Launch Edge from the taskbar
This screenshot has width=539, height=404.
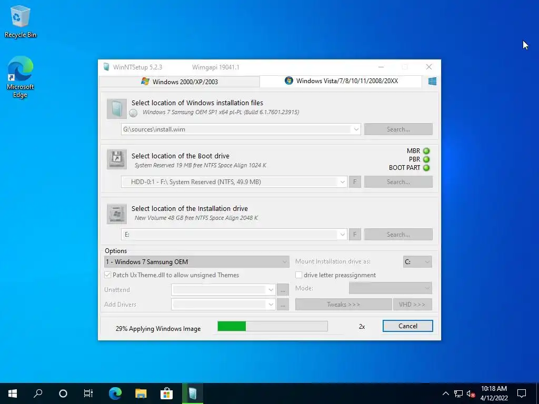click(115, 393)
